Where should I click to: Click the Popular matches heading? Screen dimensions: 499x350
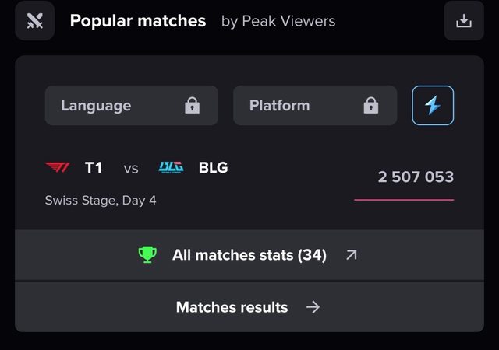(138, 21)
